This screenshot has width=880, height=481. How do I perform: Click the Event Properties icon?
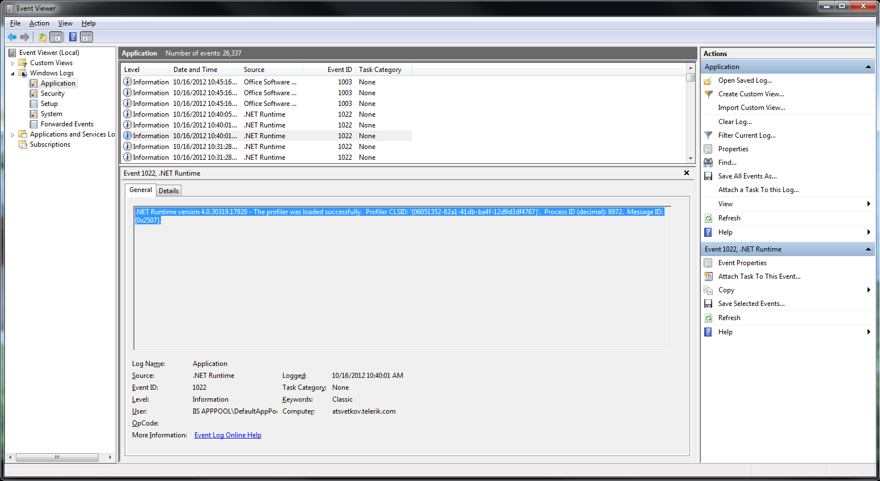[708, 263]
